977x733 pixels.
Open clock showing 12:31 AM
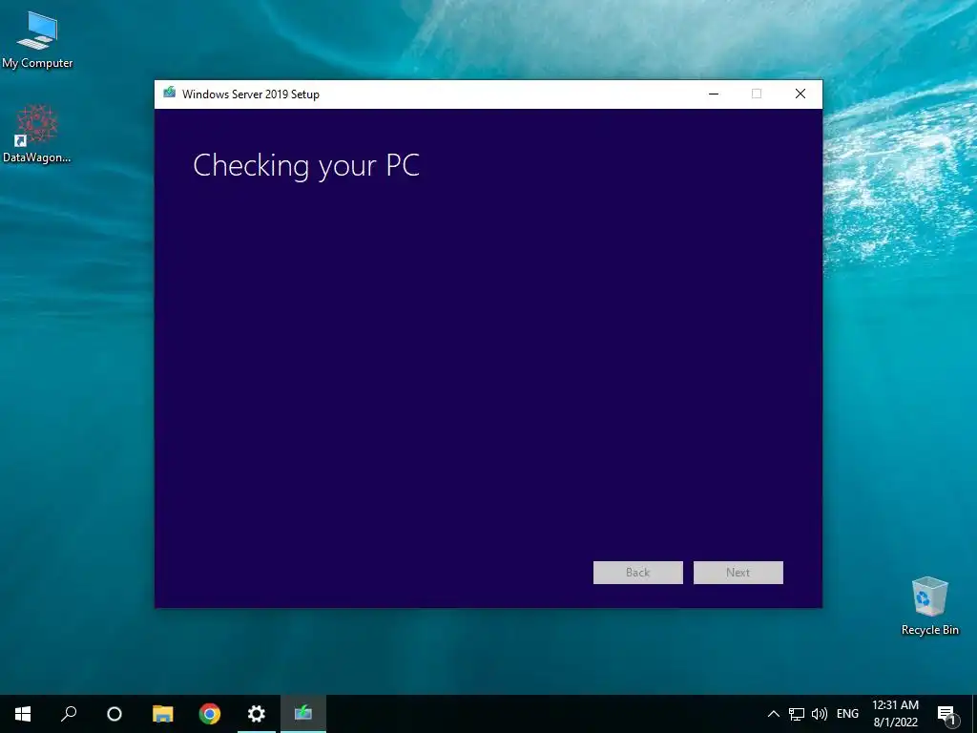(x=895, y=714)
